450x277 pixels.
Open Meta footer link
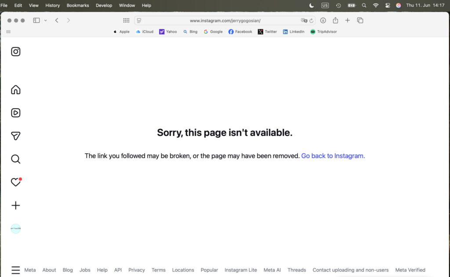tap(30, 270)
